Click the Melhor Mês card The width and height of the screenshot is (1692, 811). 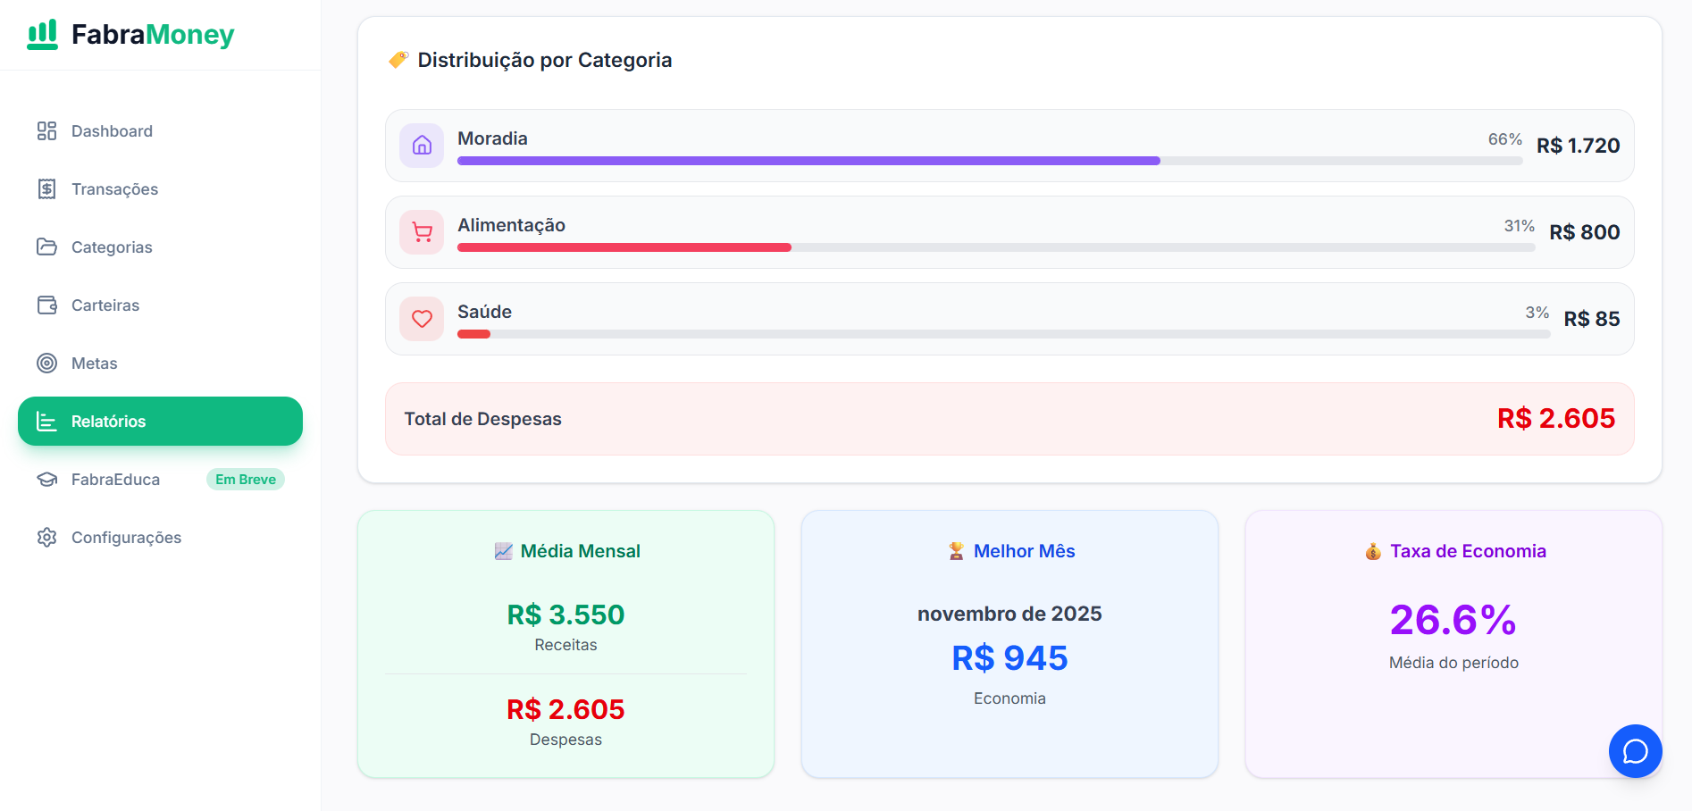[1009, 644]
